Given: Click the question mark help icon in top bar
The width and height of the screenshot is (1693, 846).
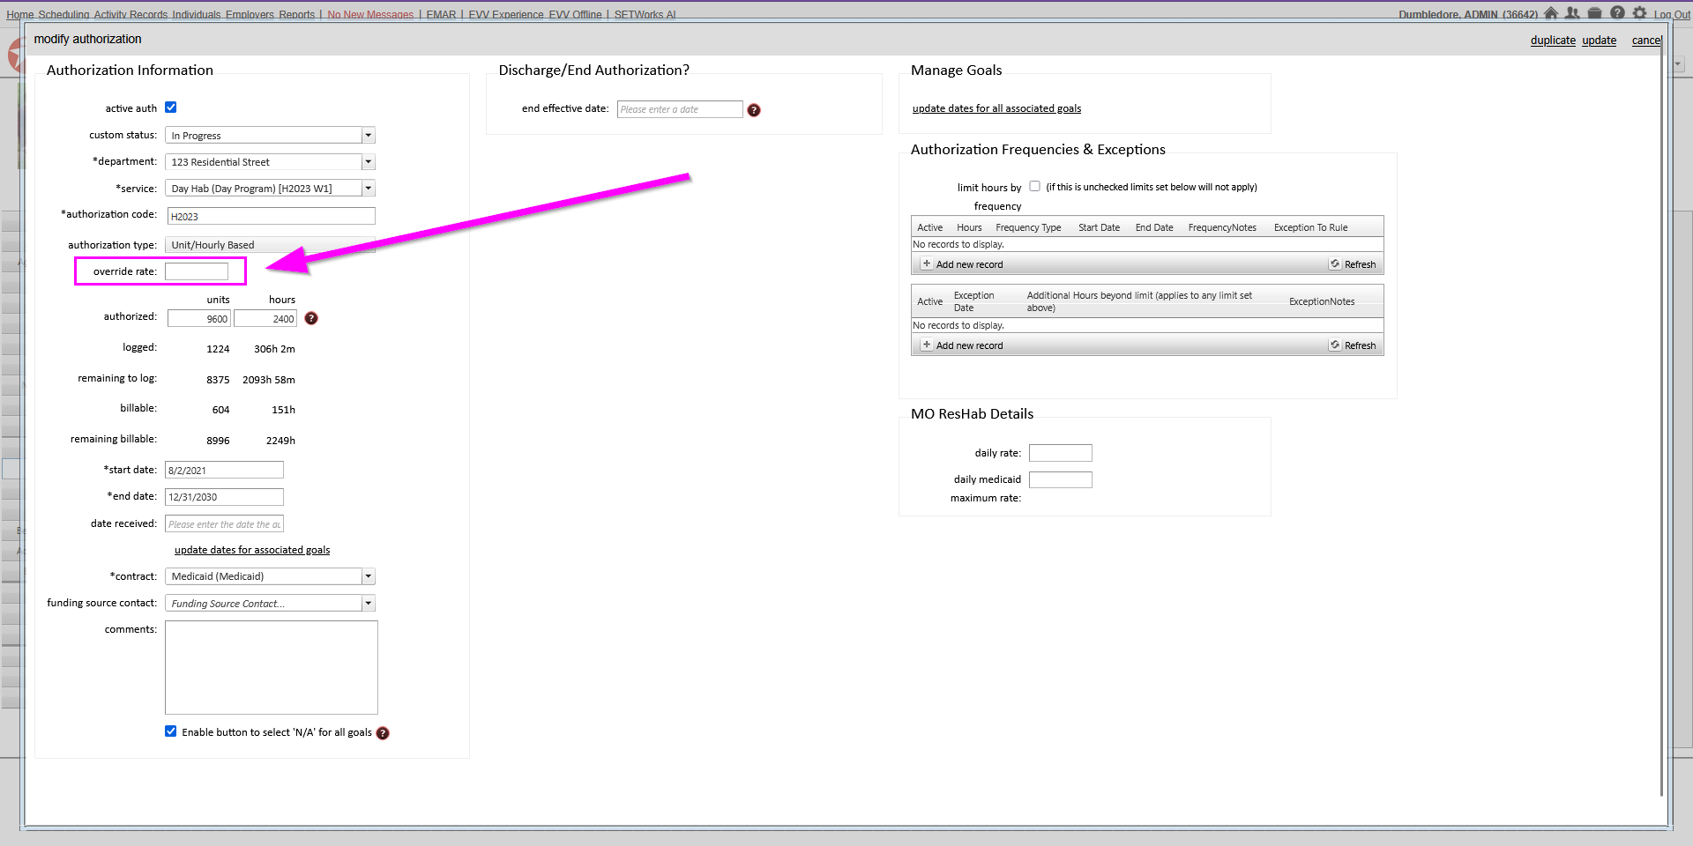Looking at the screenshot, I should pos(1617,13).
